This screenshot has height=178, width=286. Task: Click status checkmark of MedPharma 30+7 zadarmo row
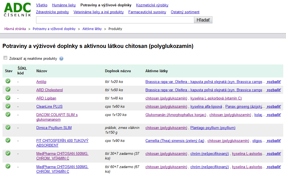[8, 153]
